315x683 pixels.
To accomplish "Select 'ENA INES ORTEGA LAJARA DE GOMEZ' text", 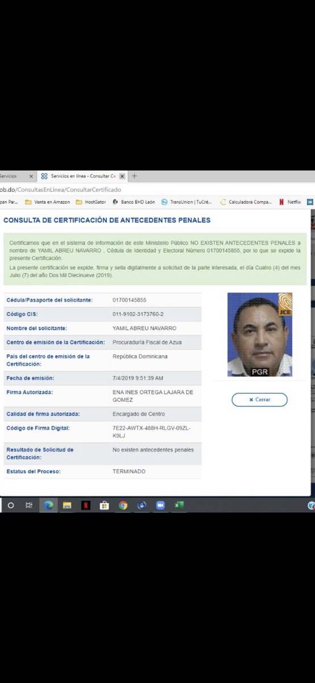I will click(153, 396).
